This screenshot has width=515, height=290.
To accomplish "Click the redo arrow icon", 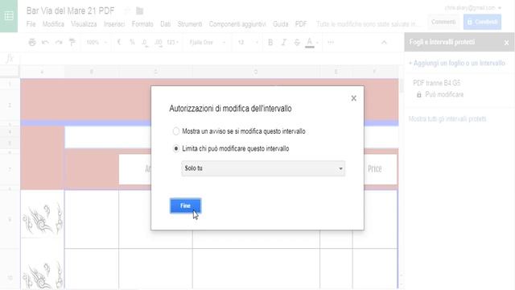I will click(59, 43).
